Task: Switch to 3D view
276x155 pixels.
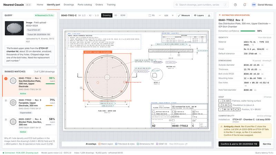Action: click(116, 15)
